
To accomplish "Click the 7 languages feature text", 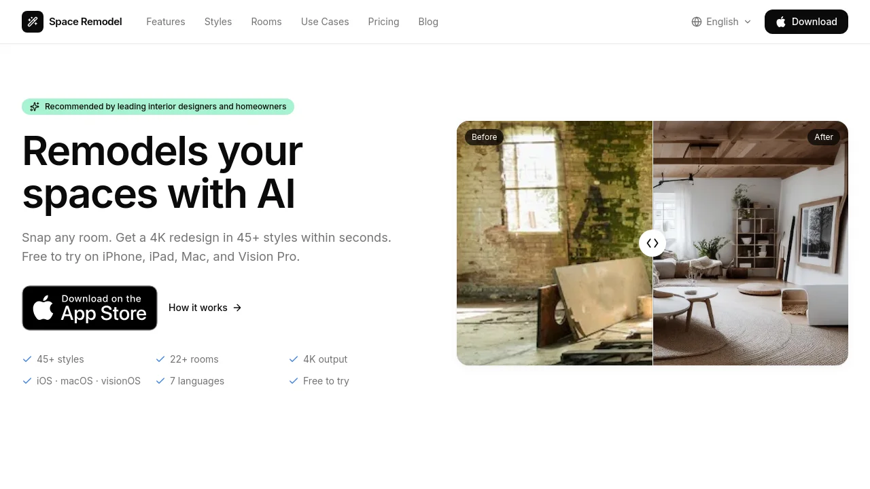I will coord(197,381).
